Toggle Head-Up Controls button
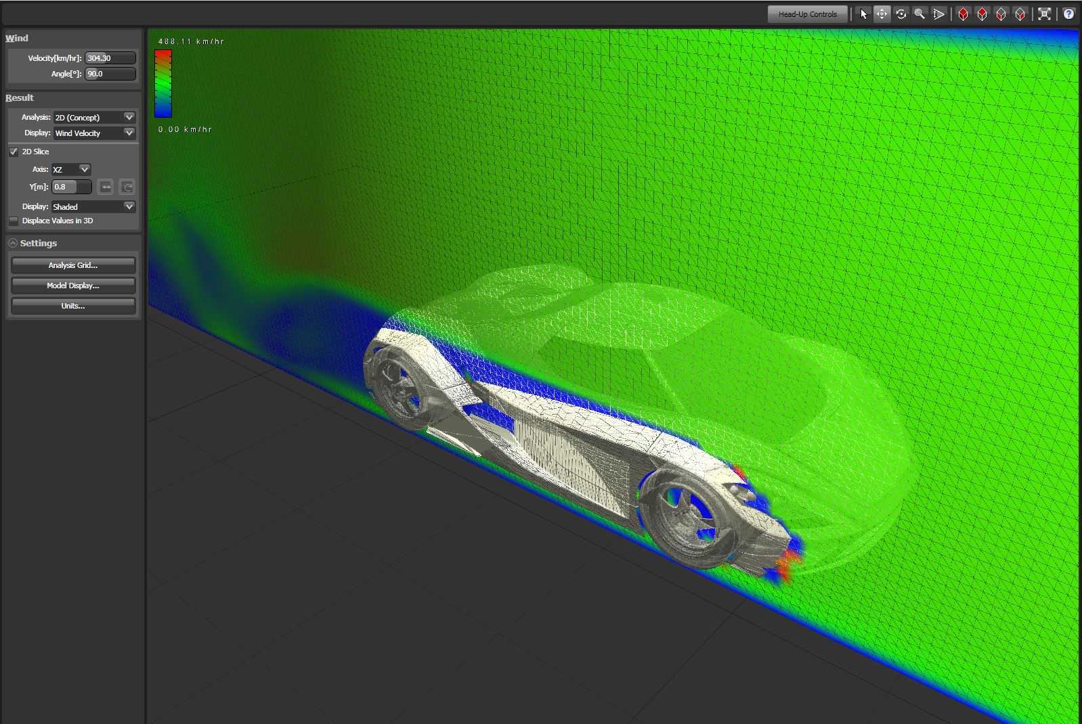The image size is (1082, 724). (807, 14)
